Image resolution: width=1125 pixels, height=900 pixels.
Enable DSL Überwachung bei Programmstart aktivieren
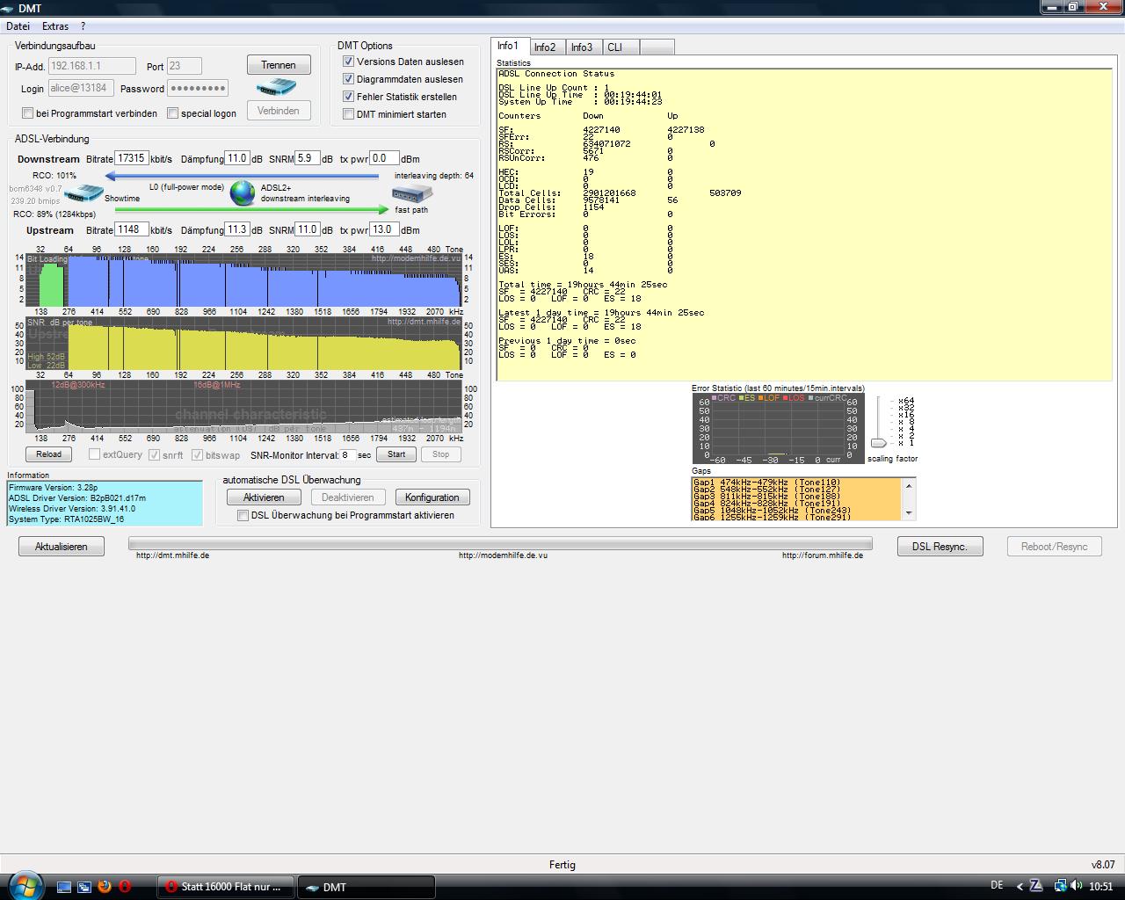(x=243, y=516)
